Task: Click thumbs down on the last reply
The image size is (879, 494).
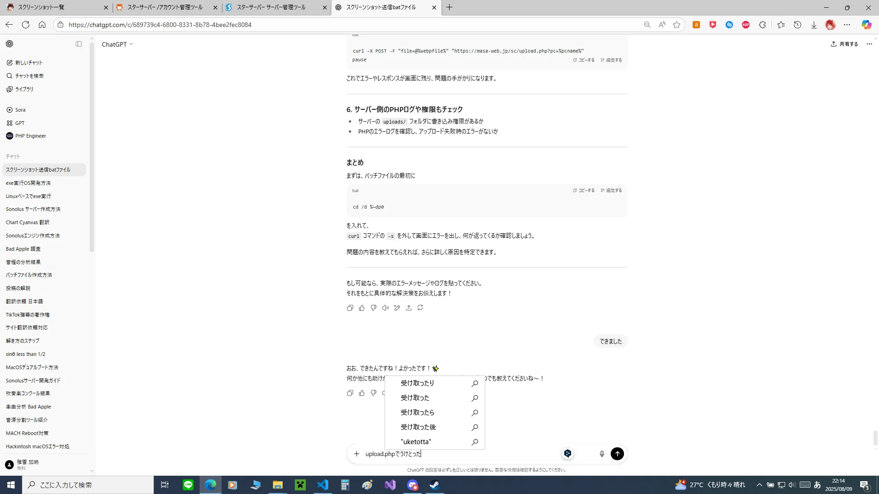Action: coord(374,393)
